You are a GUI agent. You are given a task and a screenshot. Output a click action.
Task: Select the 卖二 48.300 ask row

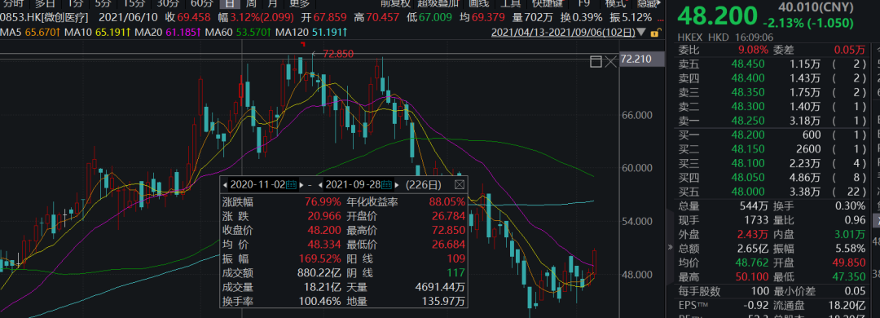pos(773,107)
